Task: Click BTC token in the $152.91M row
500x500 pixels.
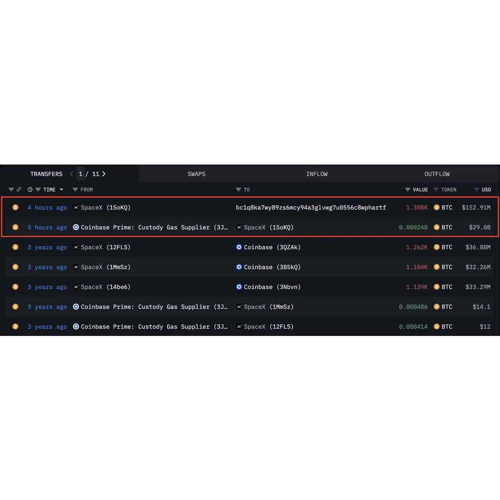Action: [x=443, y=207]
